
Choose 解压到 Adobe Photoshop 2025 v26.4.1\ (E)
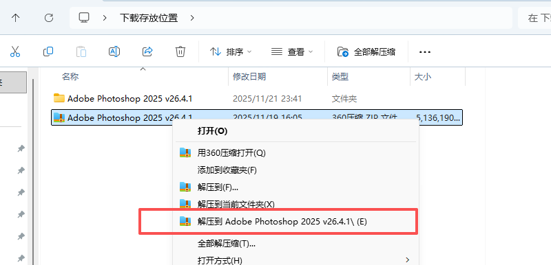[295, 221]
